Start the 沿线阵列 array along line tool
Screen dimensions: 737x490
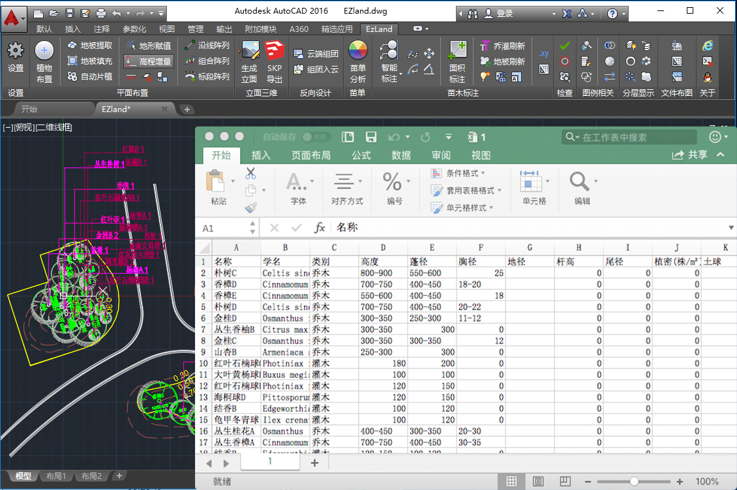coord(207,45)
